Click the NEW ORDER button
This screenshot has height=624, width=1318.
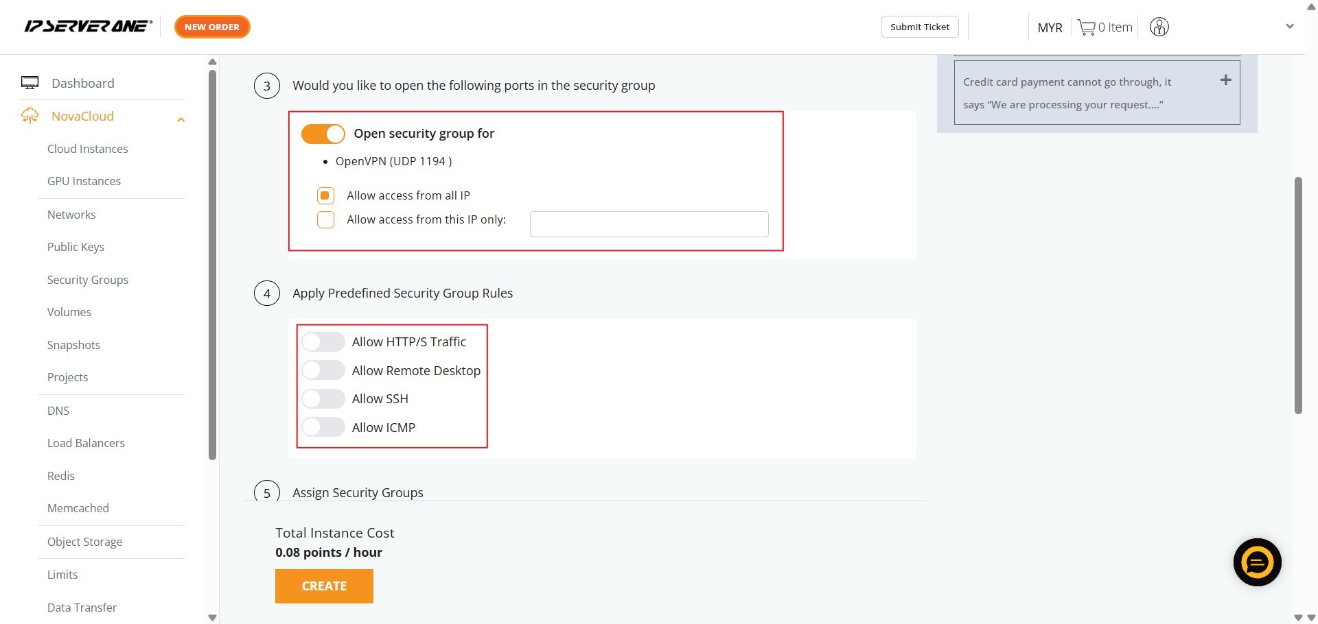[212, 27]
